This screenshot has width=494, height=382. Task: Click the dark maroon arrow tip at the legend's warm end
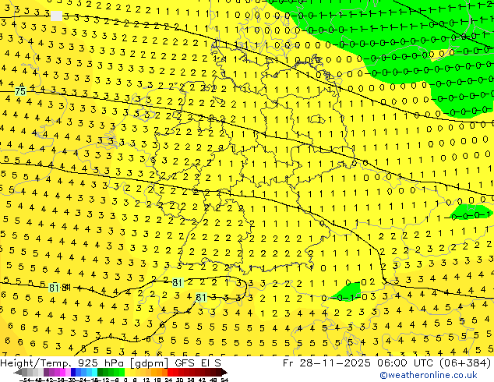pyautogui.click(x=224, y=373)
